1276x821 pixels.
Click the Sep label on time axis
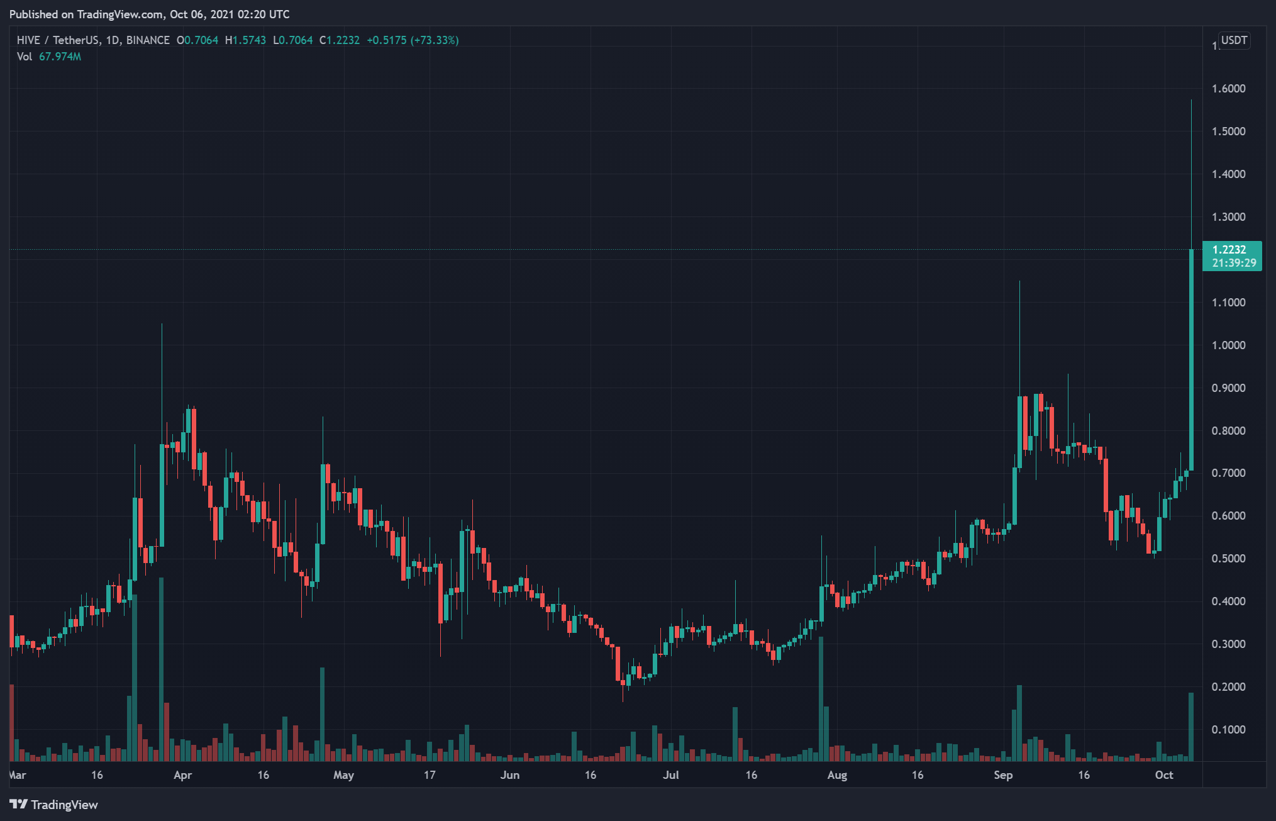1003,775
